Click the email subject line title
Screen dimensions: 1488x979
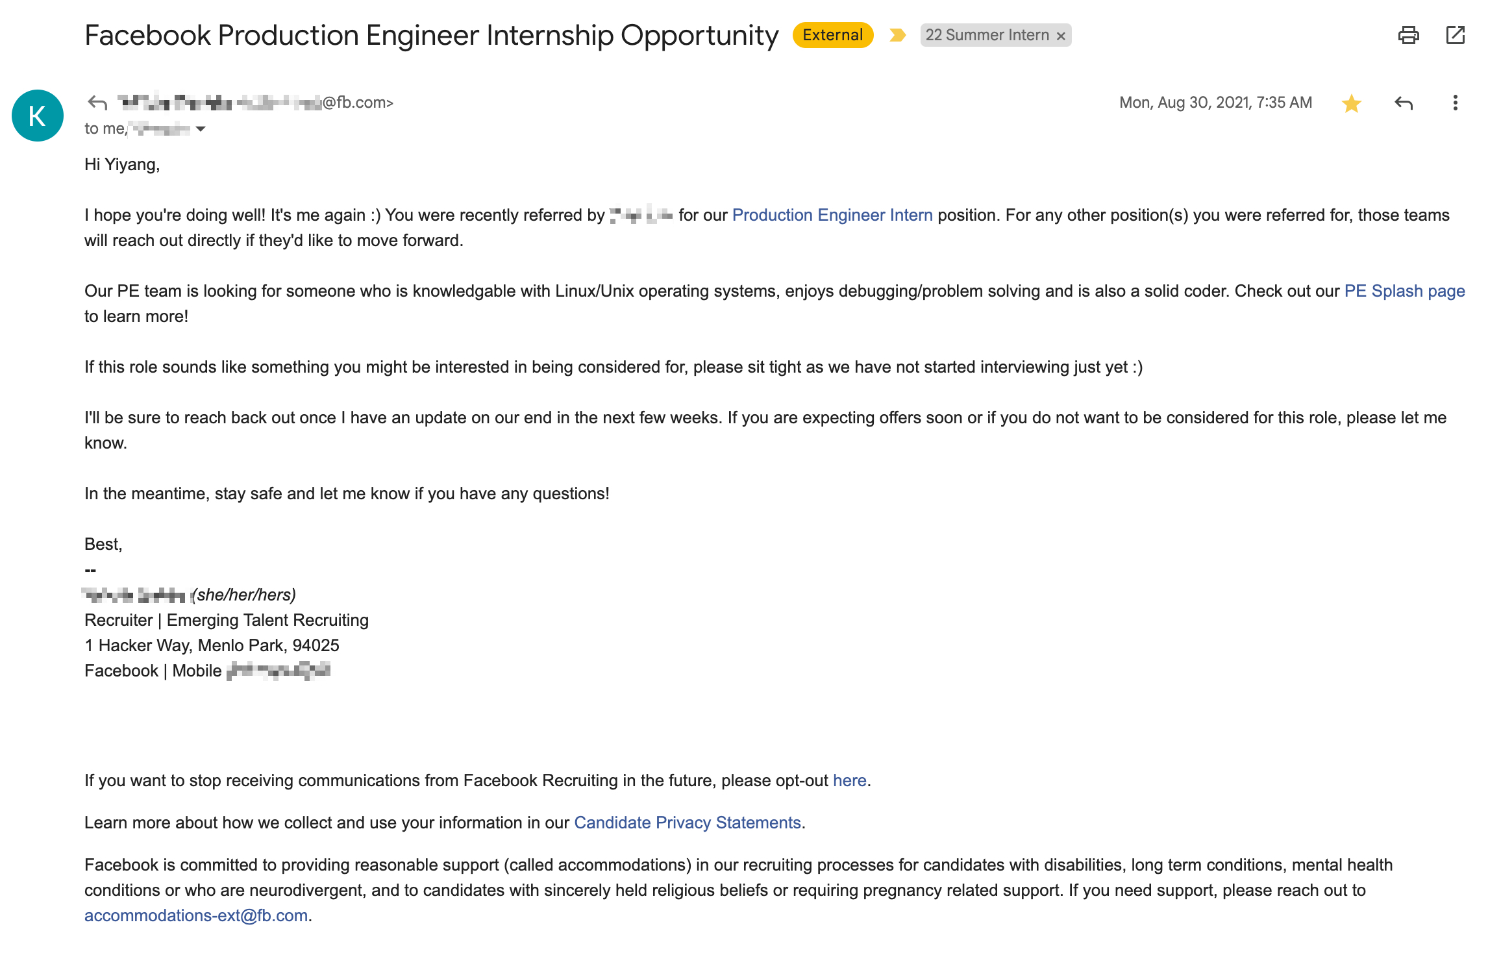pyautogui.click(x=431, y=35)
